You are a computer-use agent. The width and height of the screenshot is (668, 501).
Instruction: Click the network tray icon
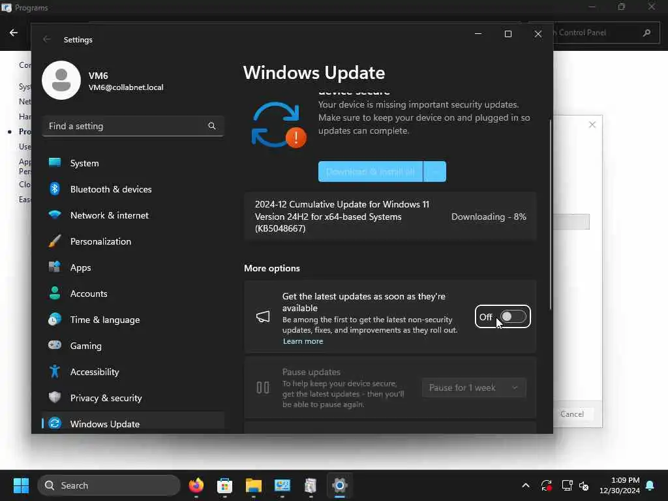coord(567,485)
